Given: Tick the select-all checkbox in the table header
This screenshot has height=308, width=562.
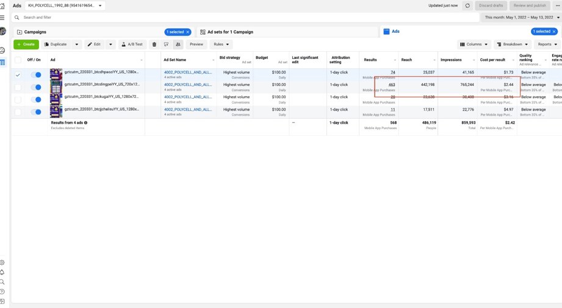Looking at the screenshot, I should tap(18, 60).
